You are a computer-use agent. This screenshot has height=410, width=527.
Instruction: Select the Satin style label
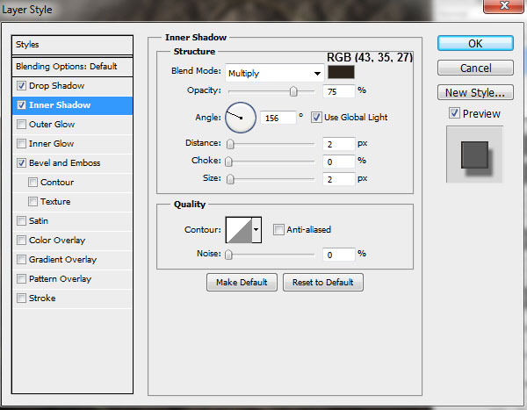point(39,220)
